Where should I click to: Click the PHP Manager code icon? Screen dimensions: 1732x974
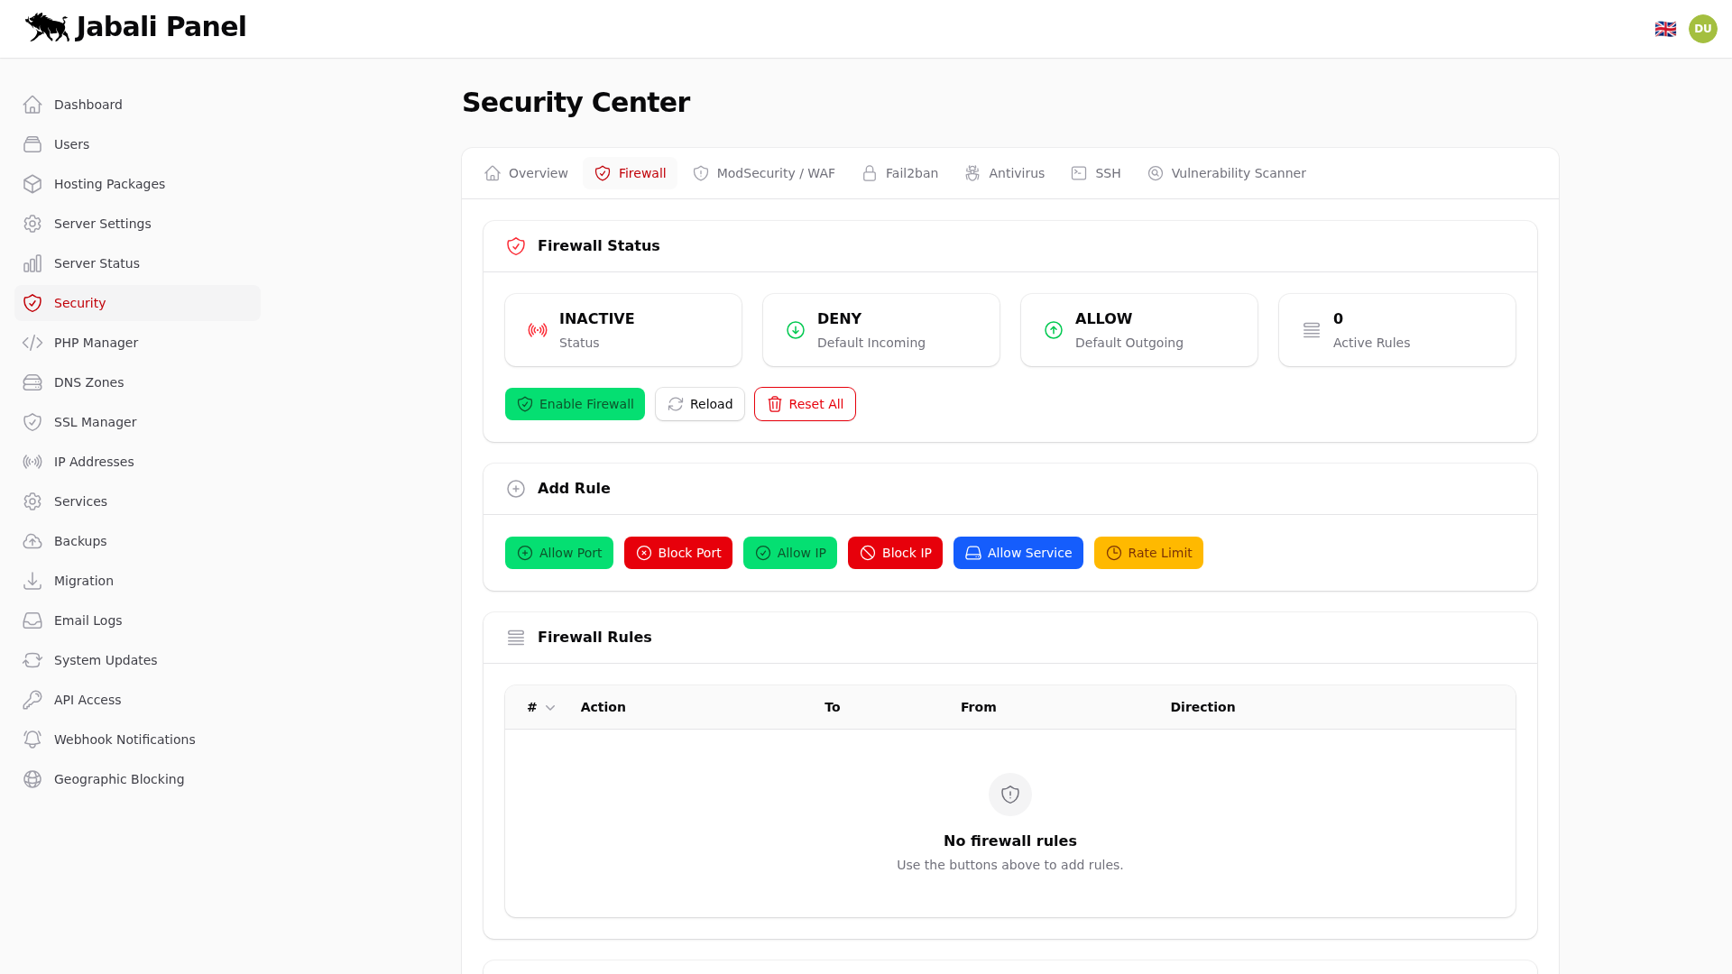[32, 343]
